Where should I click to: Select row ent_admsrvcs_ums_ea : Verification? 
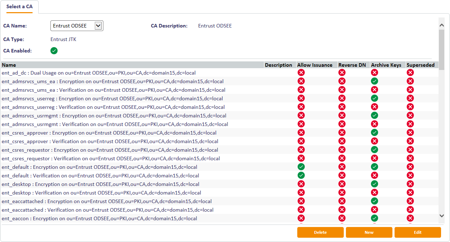[x=220, y=90]
